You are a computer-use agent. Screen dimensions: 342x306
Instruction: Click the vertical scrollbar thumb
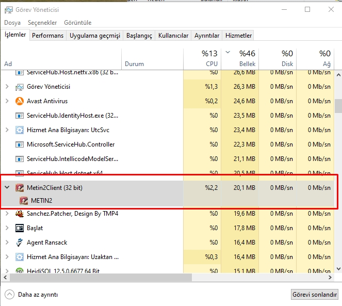338,106
